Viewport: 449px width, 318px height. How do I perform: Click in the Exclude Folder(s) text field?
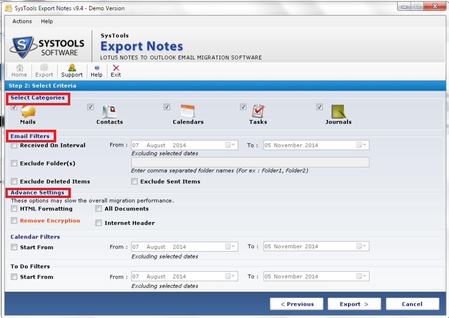point(250,163)
